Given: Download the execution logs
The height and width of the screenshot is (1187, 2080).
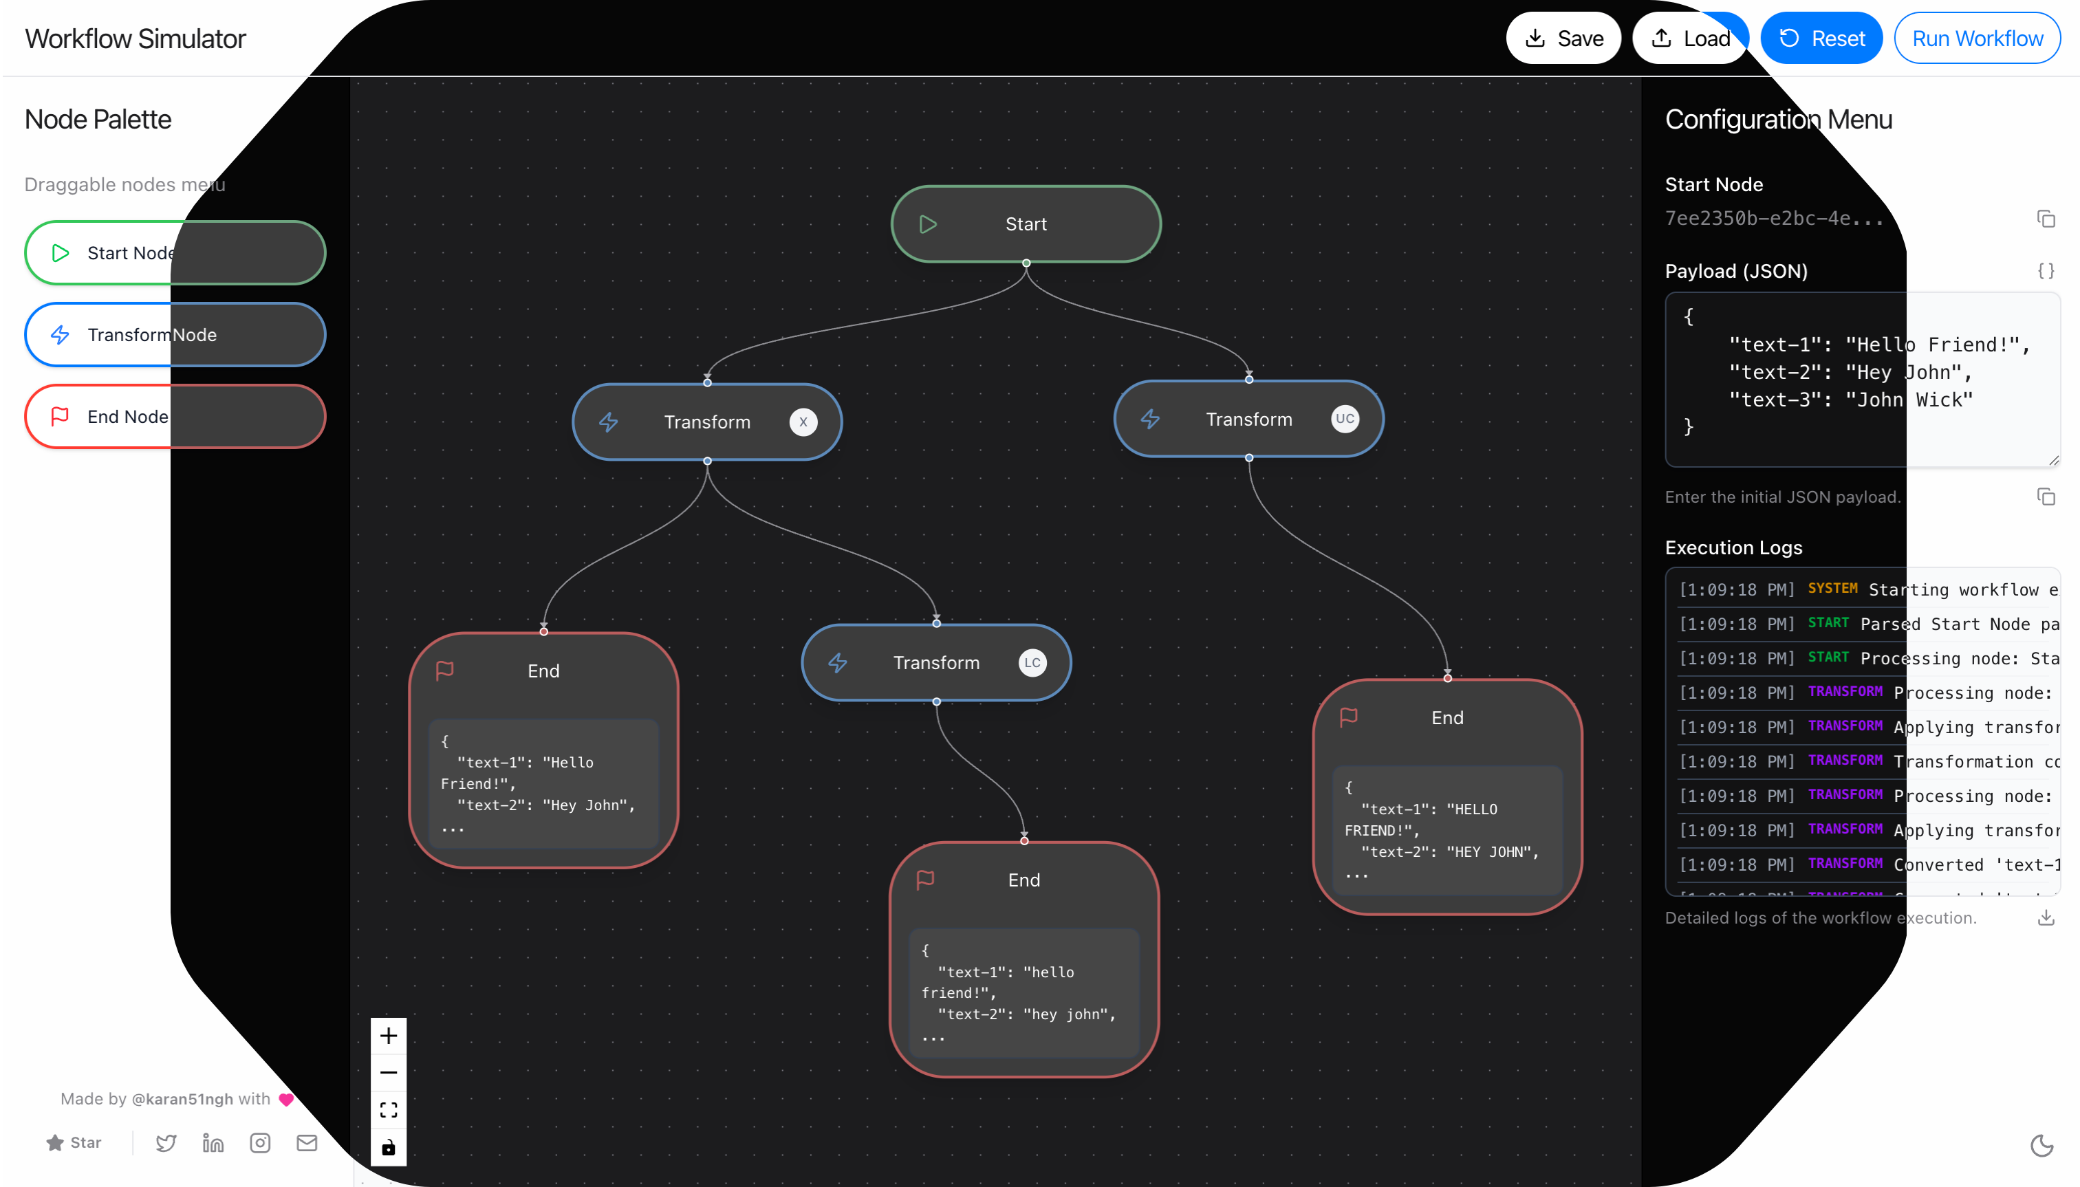Looking at the screenshot, I should tap(2045, 918).
